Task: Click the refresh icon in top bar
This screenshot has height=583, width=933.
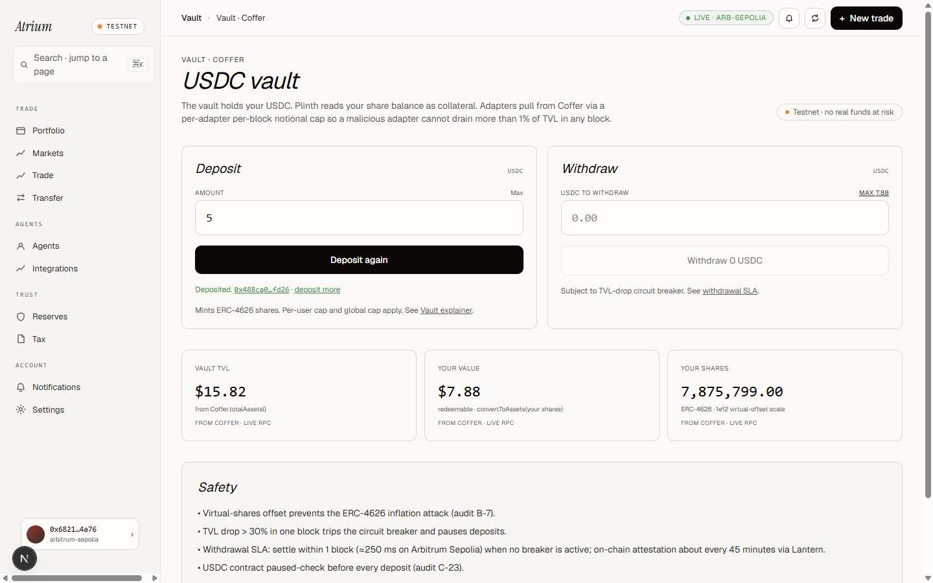Action: pos(815,18)
